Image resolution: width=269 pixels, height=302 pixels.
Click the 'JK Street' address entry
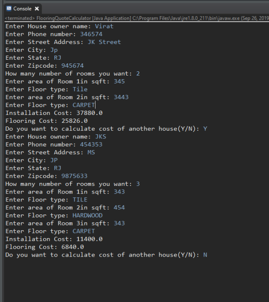[x=104, y=42]
